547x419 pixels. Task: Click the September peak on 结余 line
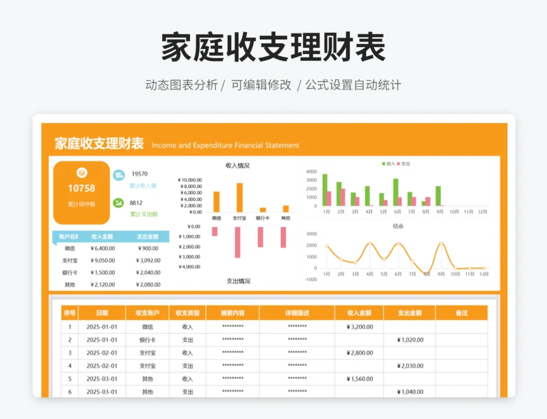[x=441, y=243]
